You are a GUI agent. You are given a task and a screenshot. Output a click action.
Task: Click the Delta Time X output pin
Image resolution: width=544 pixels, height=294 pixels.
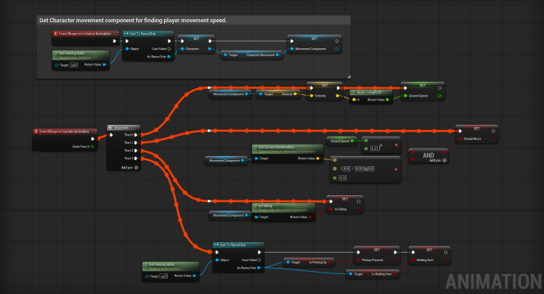click(92, 147)
